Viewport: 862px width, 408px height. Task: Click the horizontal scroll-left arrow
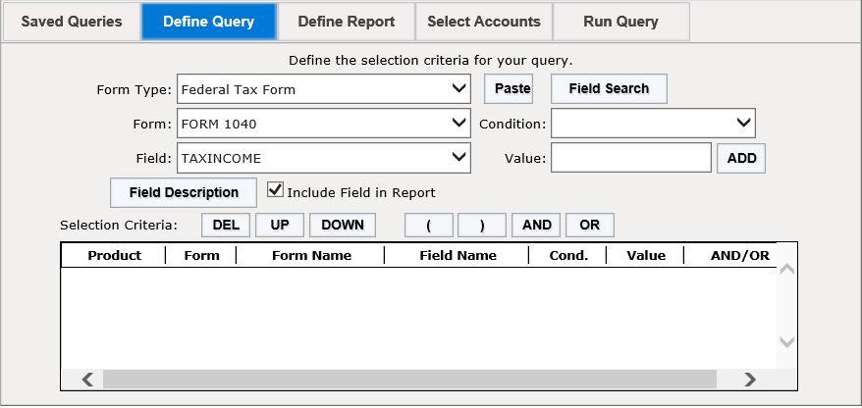coord(87,380)
